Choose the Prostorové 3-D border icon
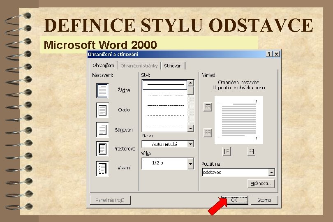The image size is (333, 222). pyautogui.click(x=102, y=149)
